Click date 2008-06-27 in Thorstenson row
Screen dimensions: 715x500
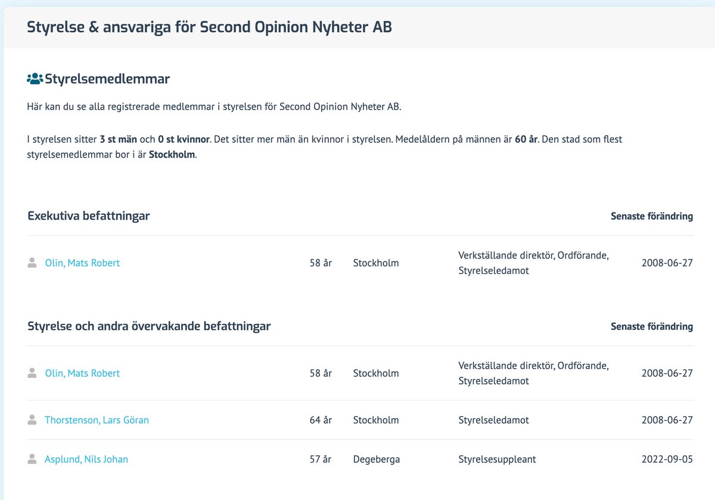[x=667, y=420]
